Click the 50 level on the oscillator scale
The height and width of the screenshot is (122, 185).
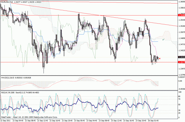click(x=179, y=105)
